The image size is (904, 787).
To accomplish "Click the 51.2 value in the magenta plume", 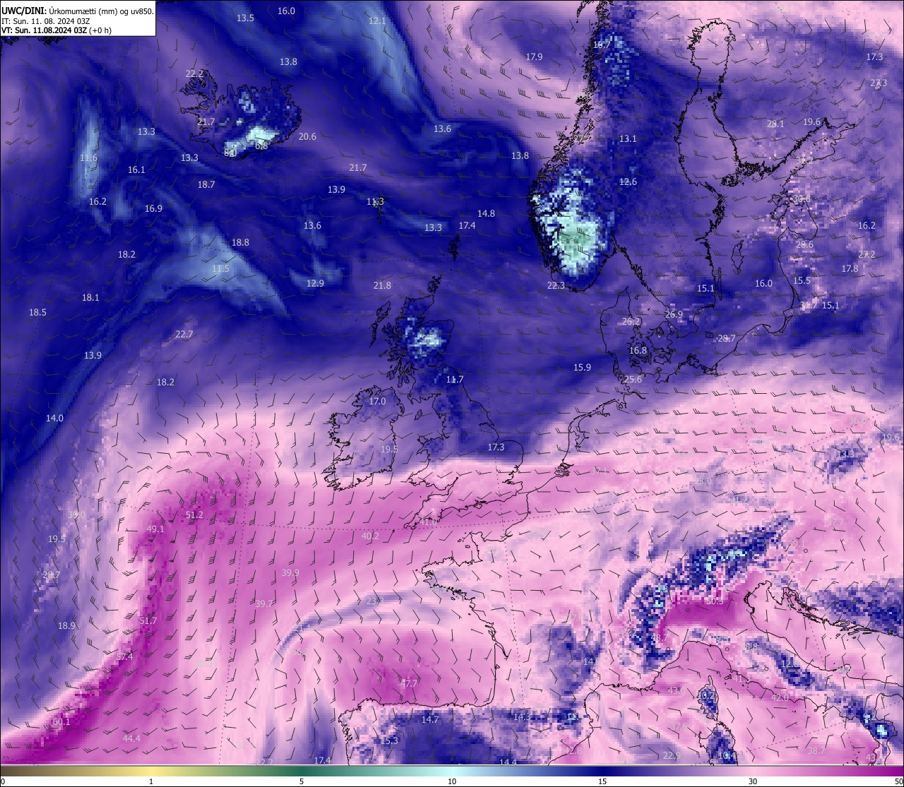I will click(194, 515).
